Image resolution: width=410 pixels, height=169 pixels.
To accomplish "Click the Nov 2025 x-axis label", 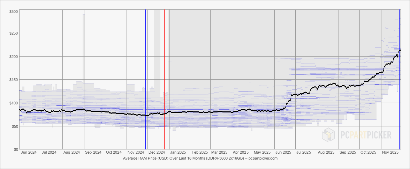I will [390, 153].
